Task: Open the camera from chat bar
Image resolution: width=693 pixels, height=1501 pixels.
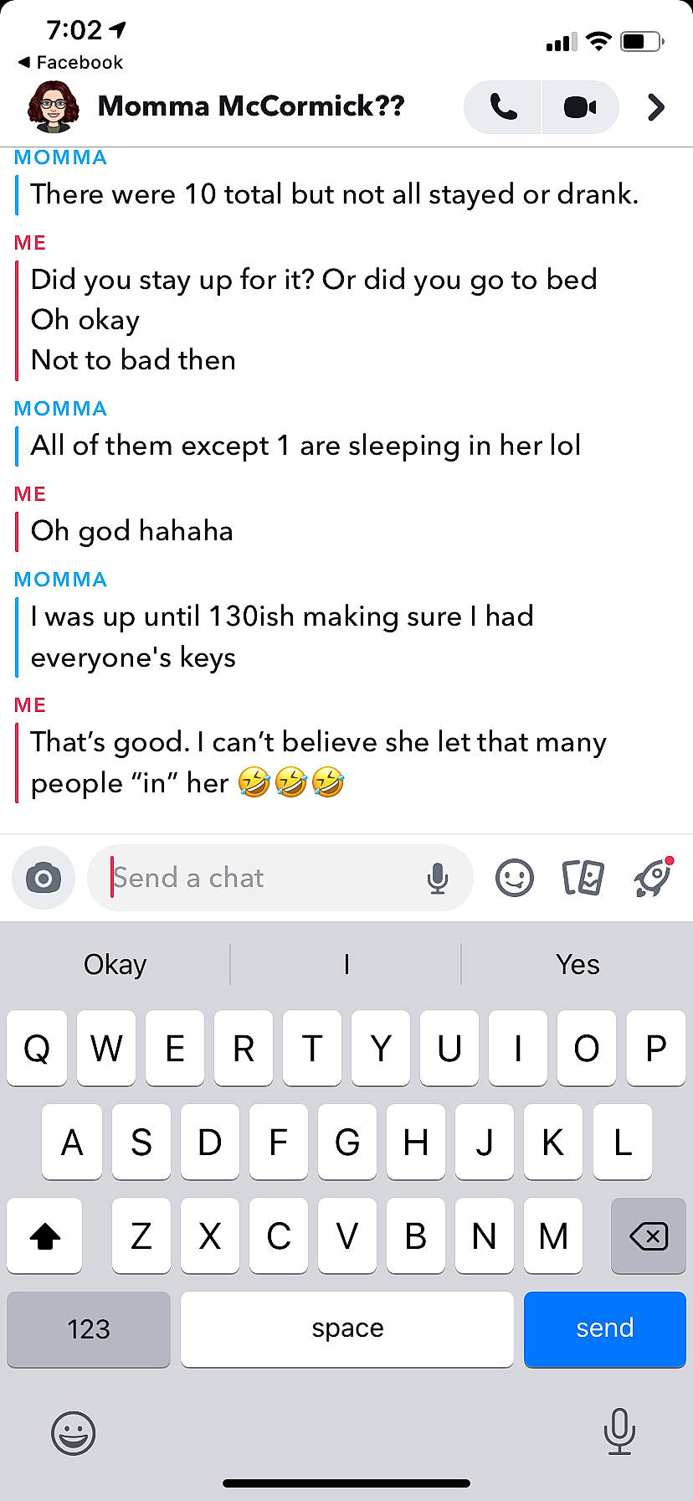Action: 44,878
